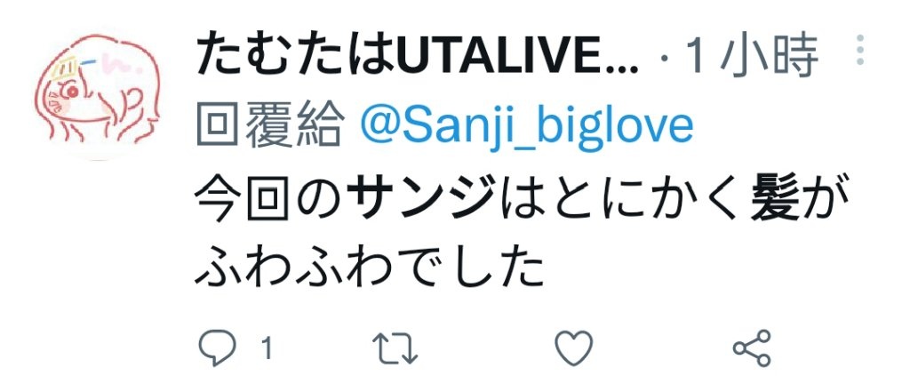Tap the 回覆給 reply-to label

tap(270, 126)
